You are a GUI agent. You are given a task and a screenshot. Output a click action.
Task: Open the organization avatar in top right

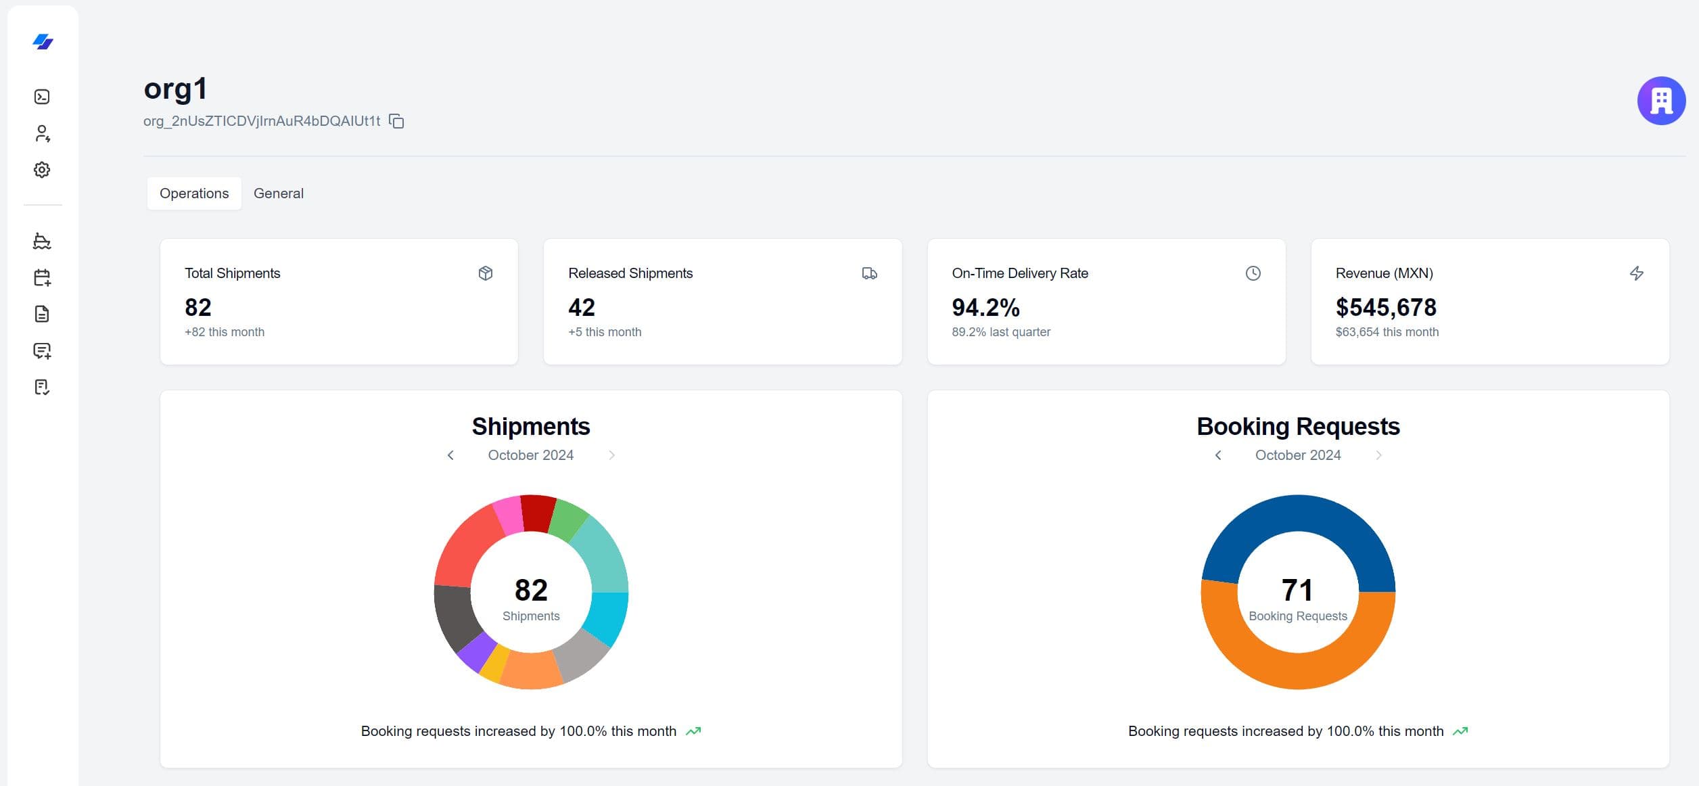[x=1661, y=99]
